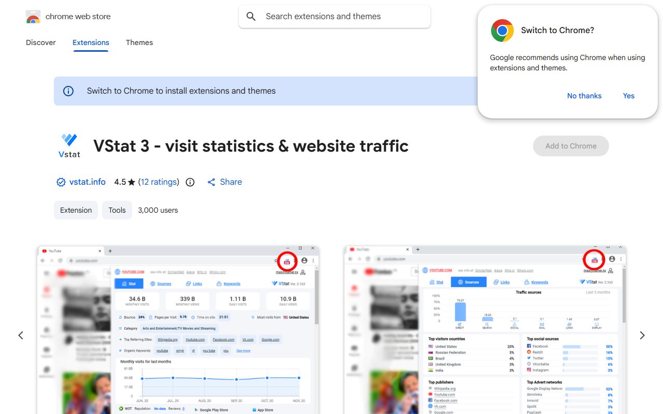Click the chrome web store title
Screen dimensions: 663x414
pyautogui.click(x=78, y=17)
